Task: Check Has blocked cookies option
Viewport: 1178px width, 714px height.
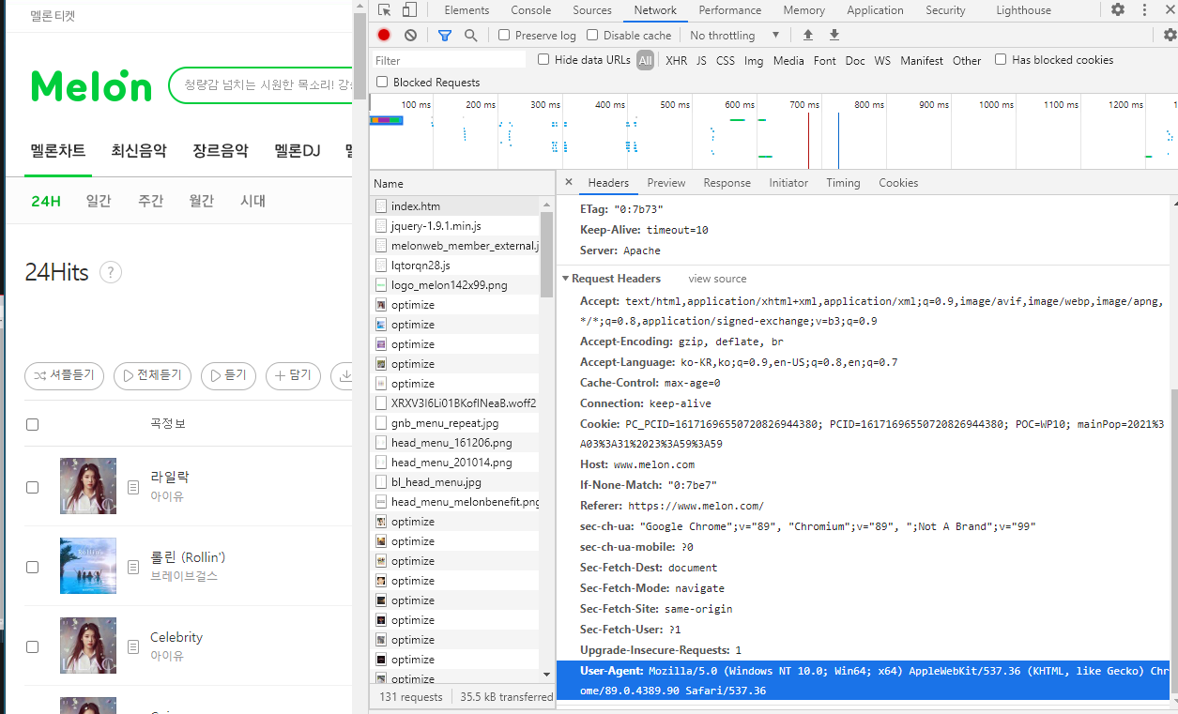Action: pos(1001,59)
